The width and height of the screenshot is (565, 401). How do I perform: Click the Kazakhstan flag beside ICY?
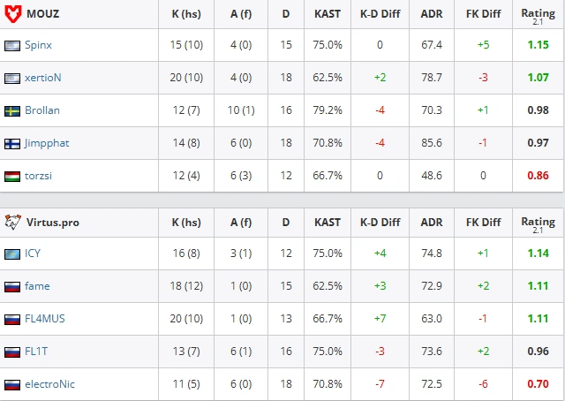tap(12, 253)
